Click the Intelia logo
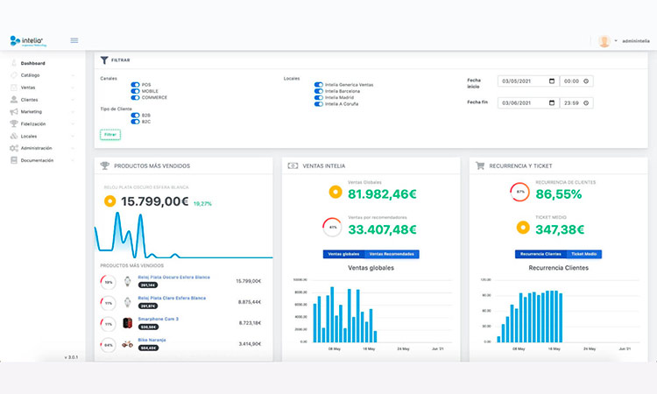This screenshot has height=394, width=657. click(27, 40)
